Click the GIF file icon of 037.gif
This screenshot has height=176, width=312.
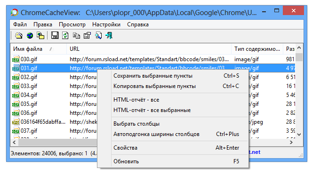tap(16, 131)
